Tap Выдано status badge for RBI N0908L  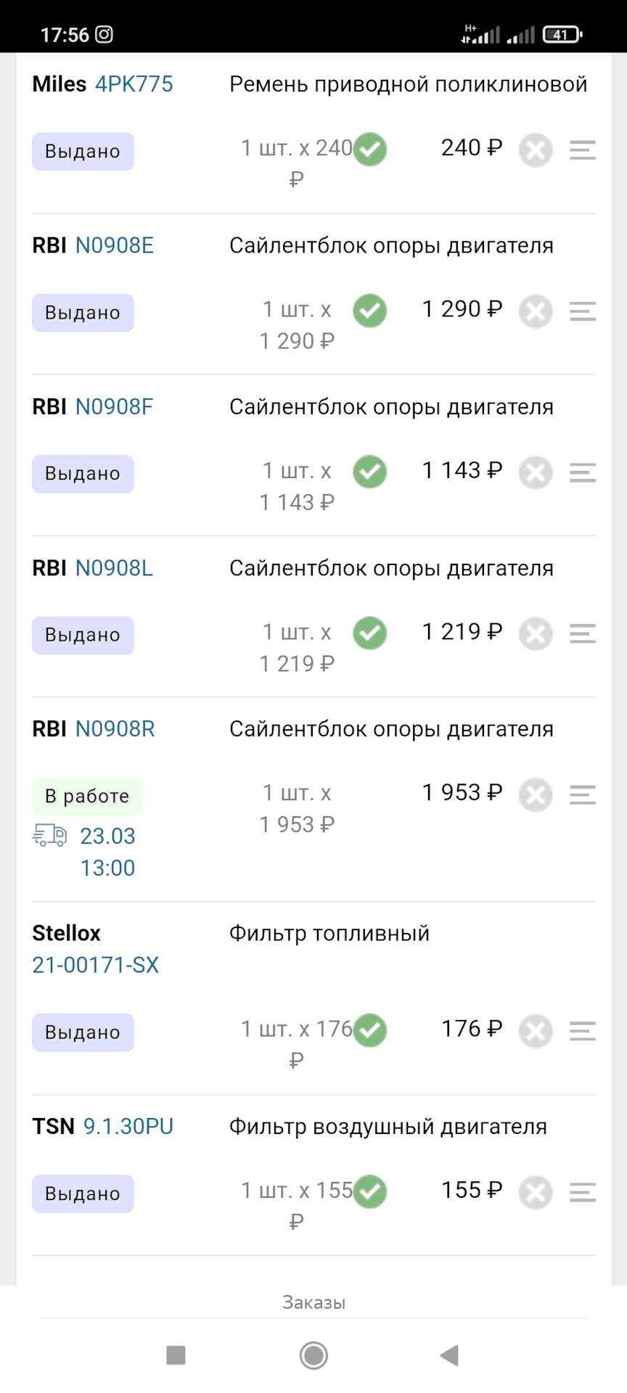coord(83,635)
